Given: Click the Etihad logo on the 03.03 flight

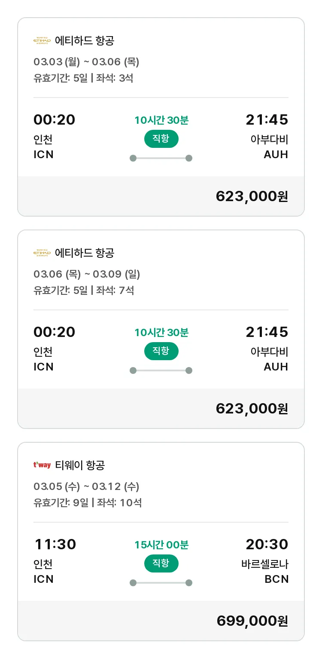Looking at the screenshot, I should [42, 41].
